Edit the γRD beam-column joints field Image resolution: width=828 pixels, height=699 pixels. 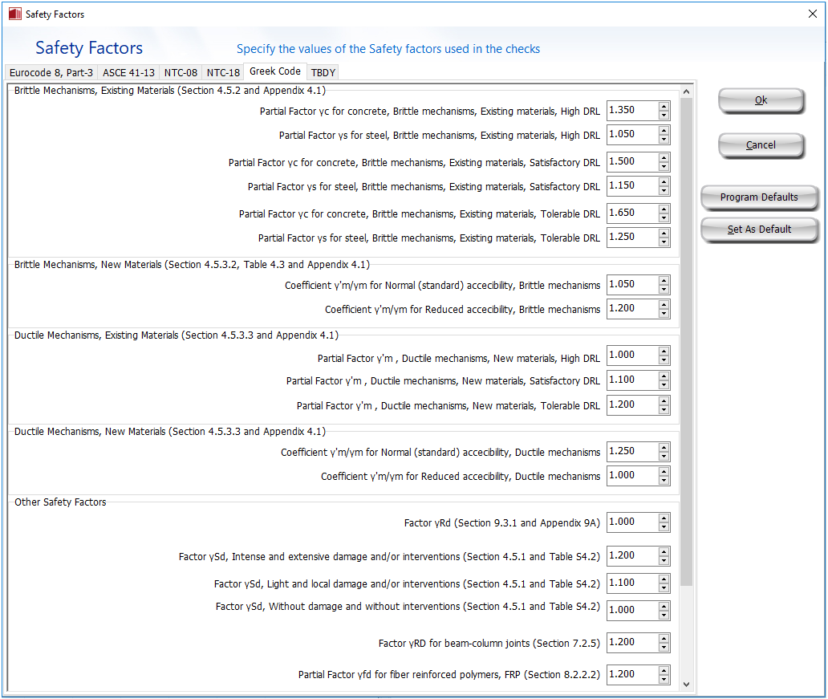pyautogui.click(x=631, y=643)
